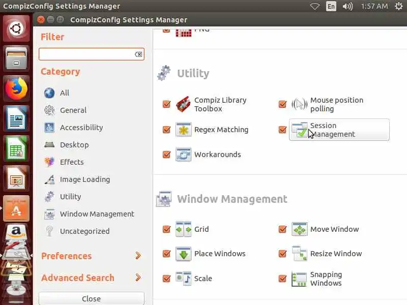The image size is (407, 305).
Task: Expand the Preferences section arrow
Action: pyautogui.click(x=138, y=256)
